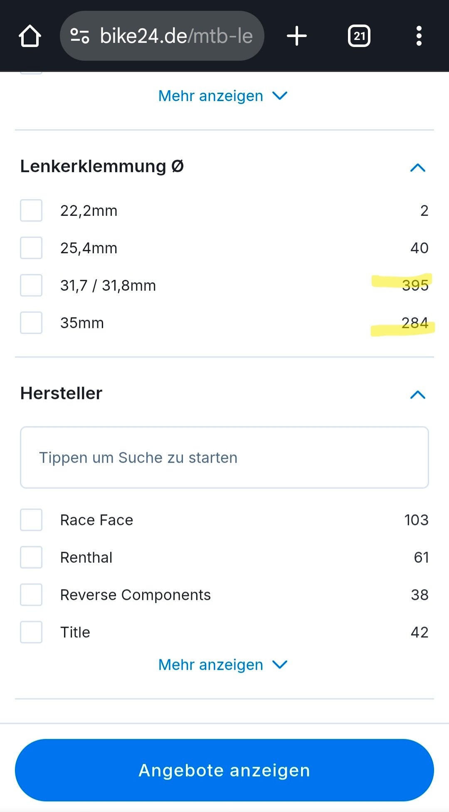Enable the 35mm clamp diameter filter
The width and height of the screenshot is (449, 812).
pos(31,323)
